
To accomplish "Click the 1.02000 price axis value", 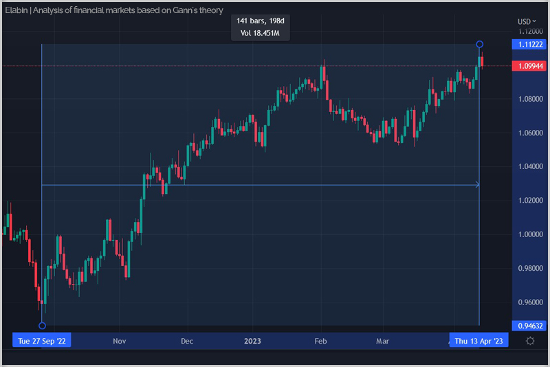I will 530,201.
